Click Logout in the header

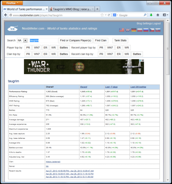pyautogui.click(x=157, y=24)
